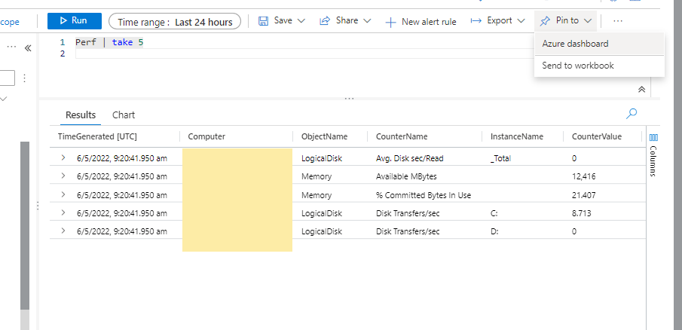
Task: Expand the % Committed Bytes In Use row
Action: 63,194
